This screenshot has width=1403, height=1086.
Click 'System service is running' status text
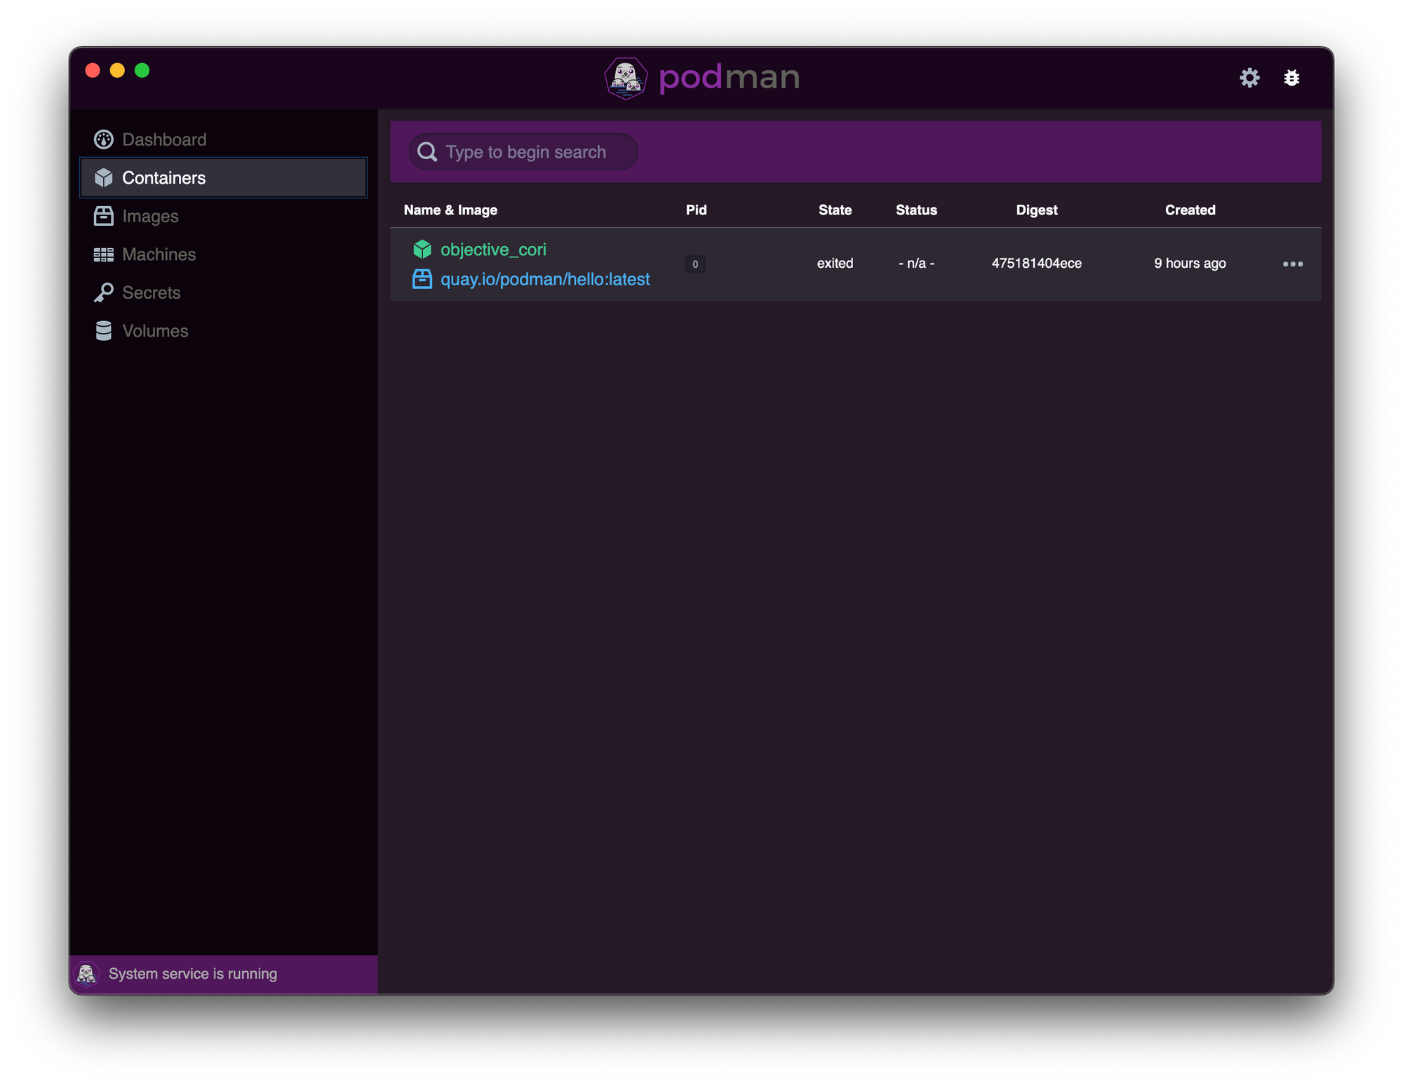coord(193,974)
